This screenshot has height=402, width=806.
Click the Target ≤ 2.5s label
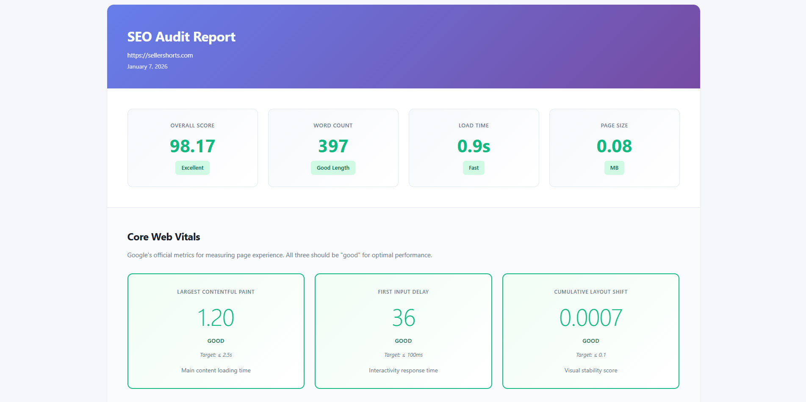216,355
